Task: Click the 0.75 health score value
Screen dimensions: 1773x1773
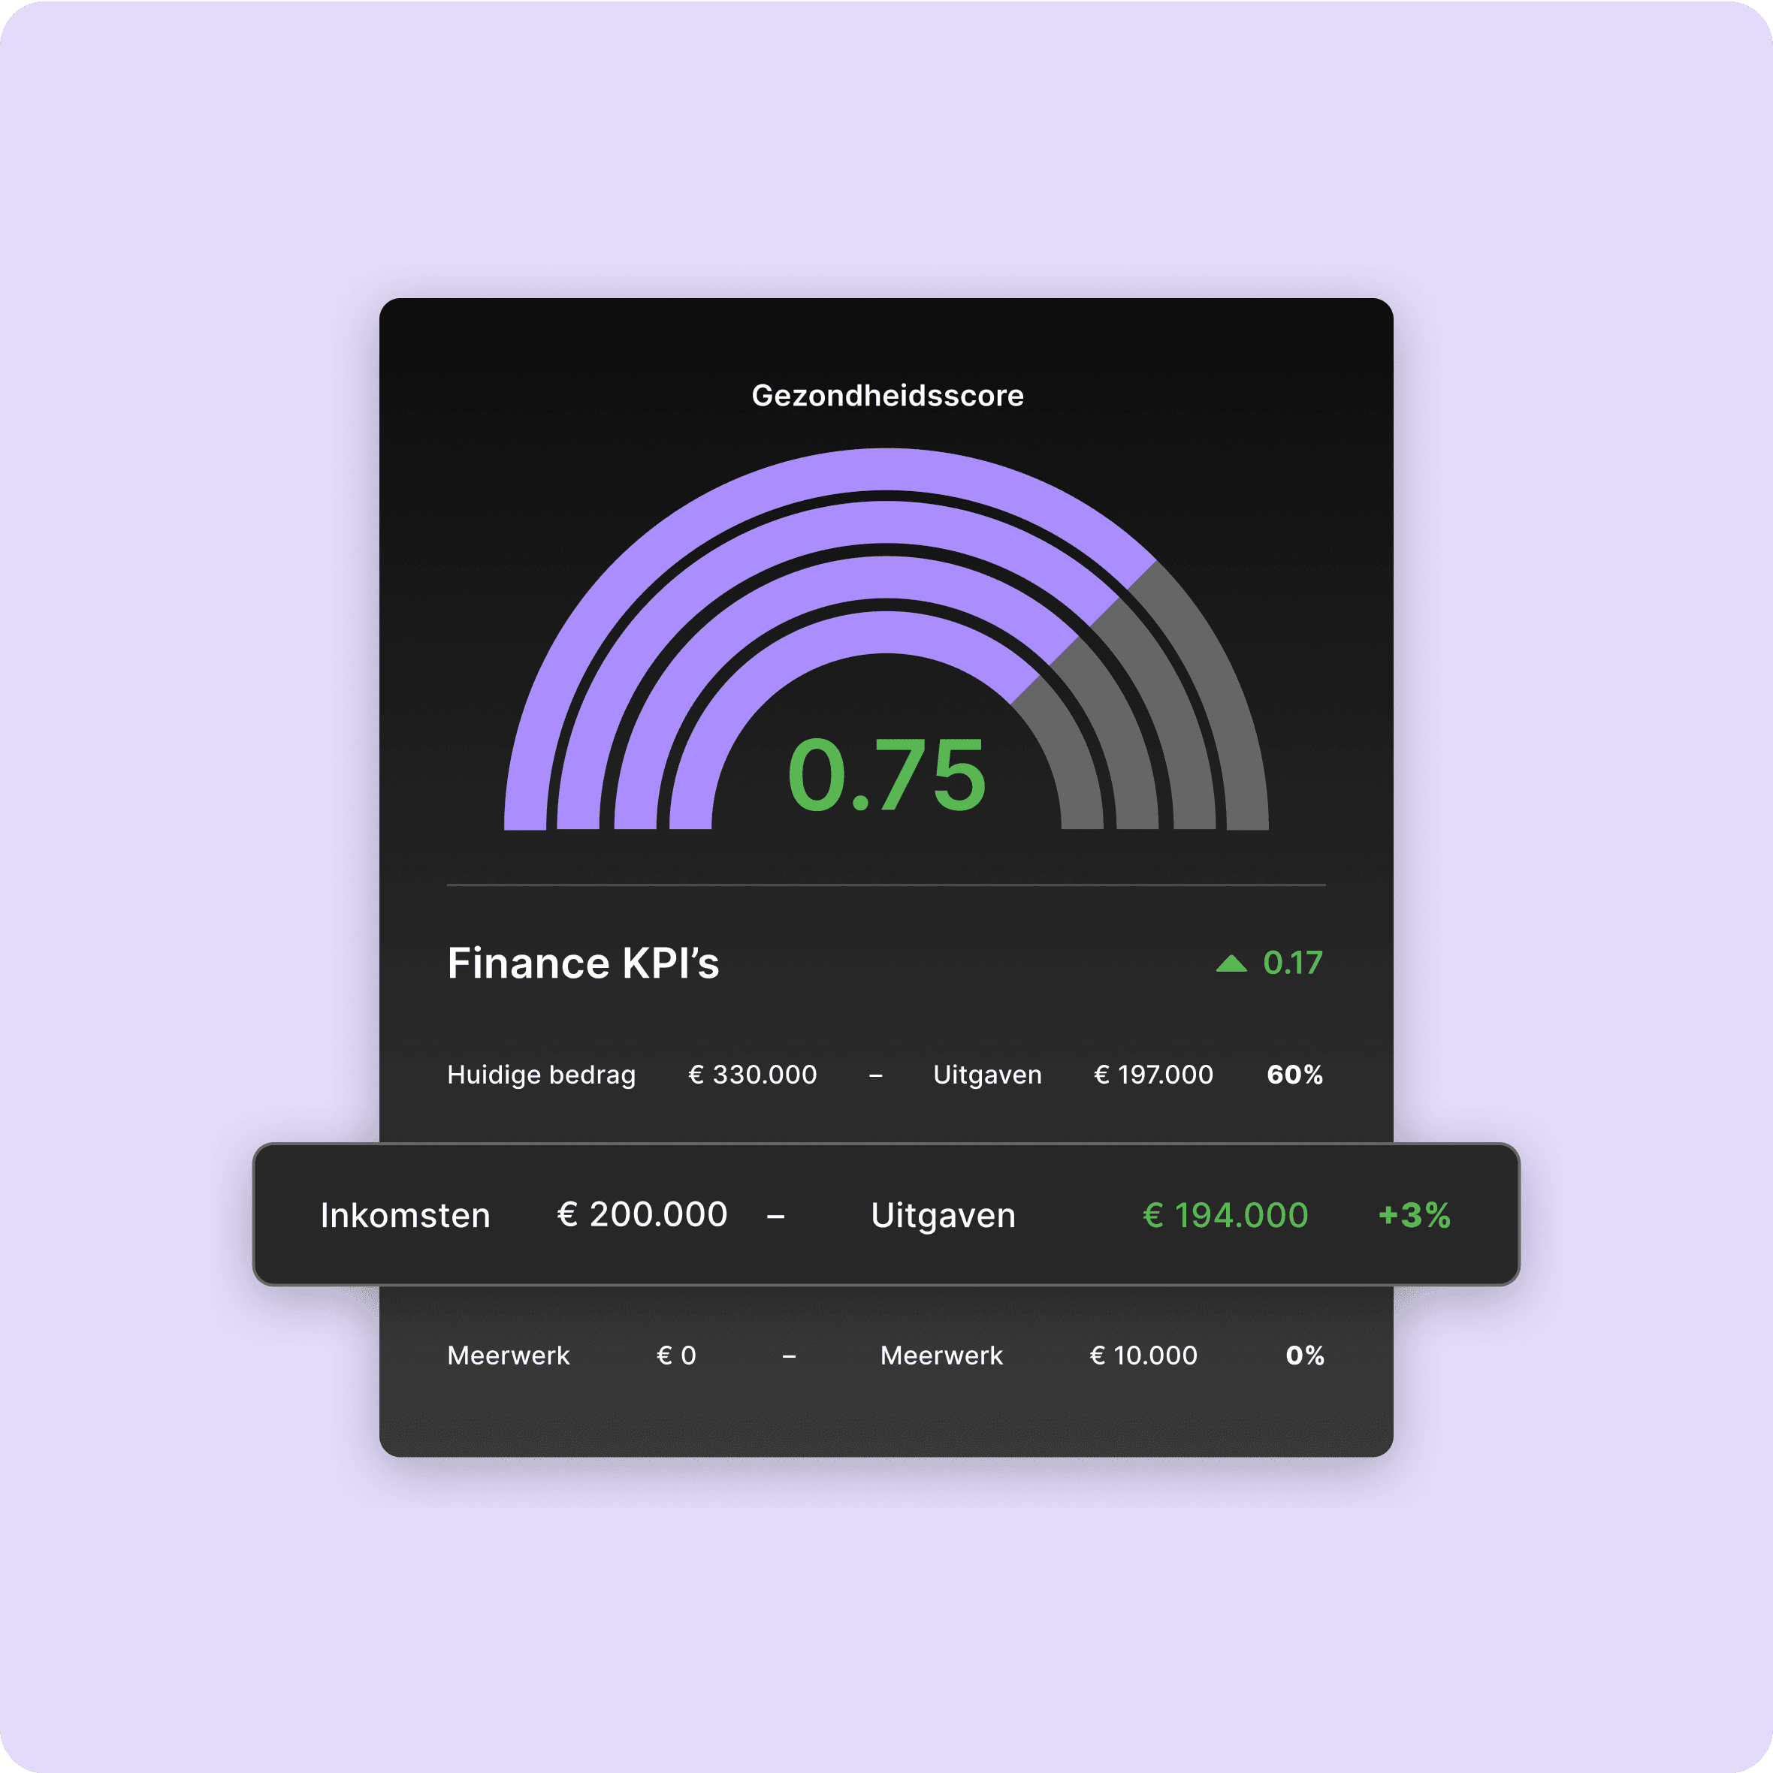Action: 887,776
